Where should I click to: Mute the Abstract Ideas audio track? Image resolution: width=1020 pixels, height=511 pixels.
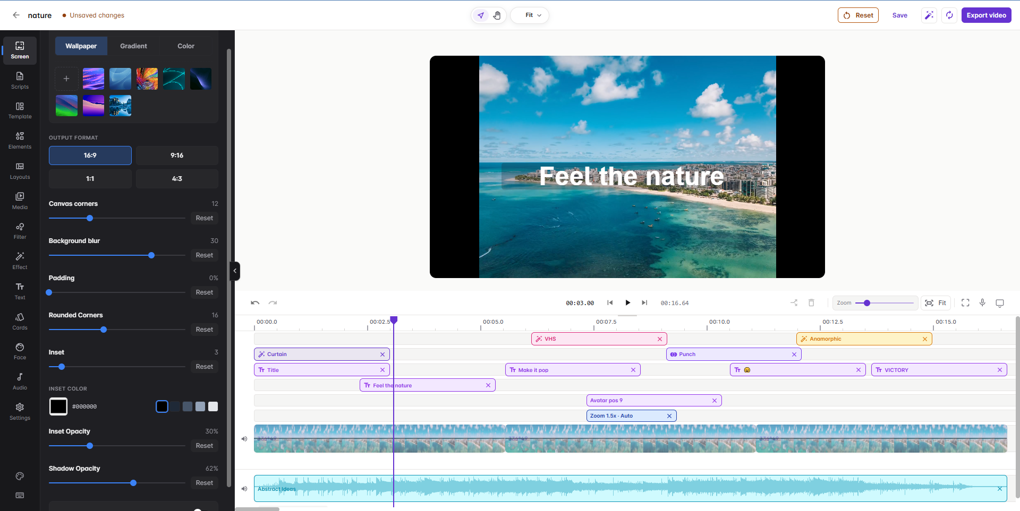pos(244,489)
